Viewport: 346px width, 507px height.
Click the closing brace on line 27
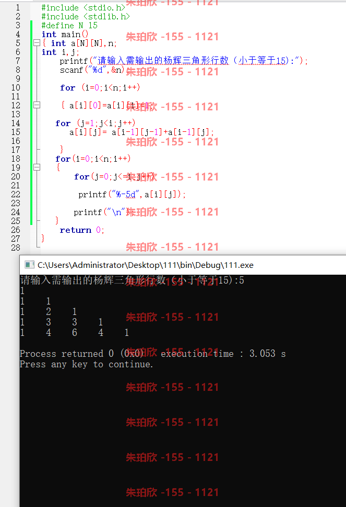(x=43, y=239)
